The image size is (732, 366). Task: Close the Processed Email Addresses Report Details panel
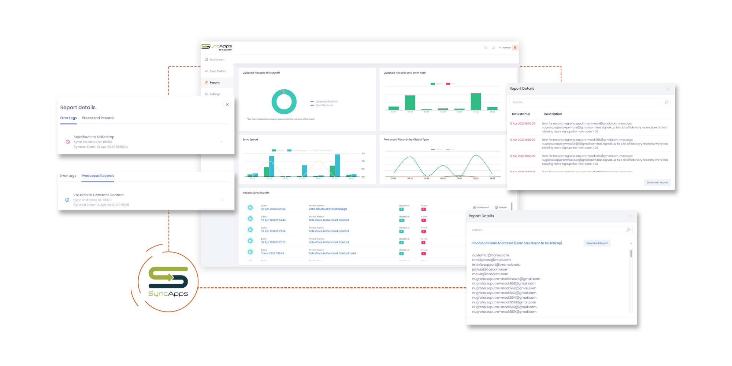click(x=630, y=216)
